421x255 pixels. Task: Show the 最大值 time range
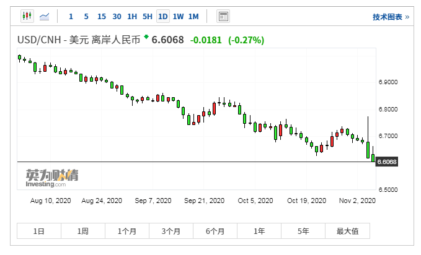[x=347, y=231]
